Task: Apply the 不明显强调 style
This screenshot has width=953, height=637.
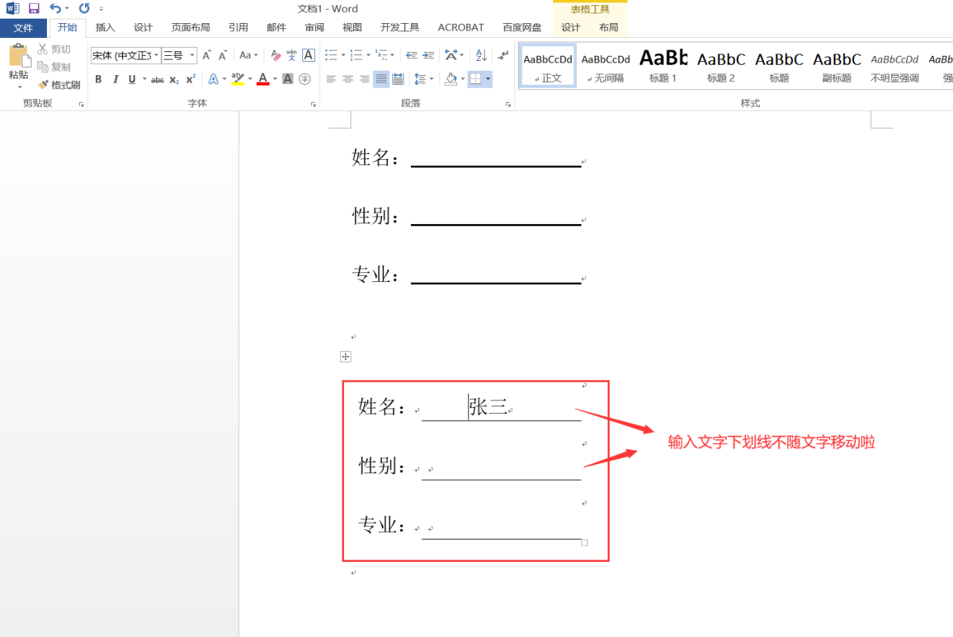Action: tap(894, 66)
